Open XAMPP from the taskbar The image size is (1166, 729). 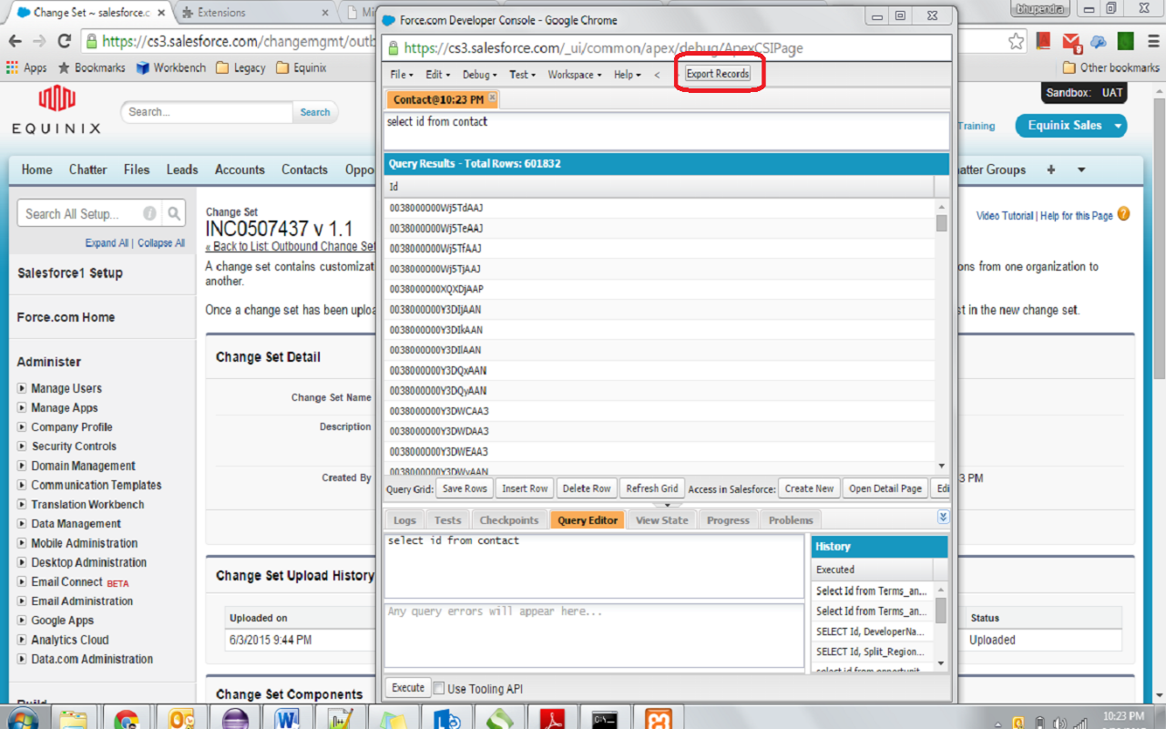(x=660, y=719)
